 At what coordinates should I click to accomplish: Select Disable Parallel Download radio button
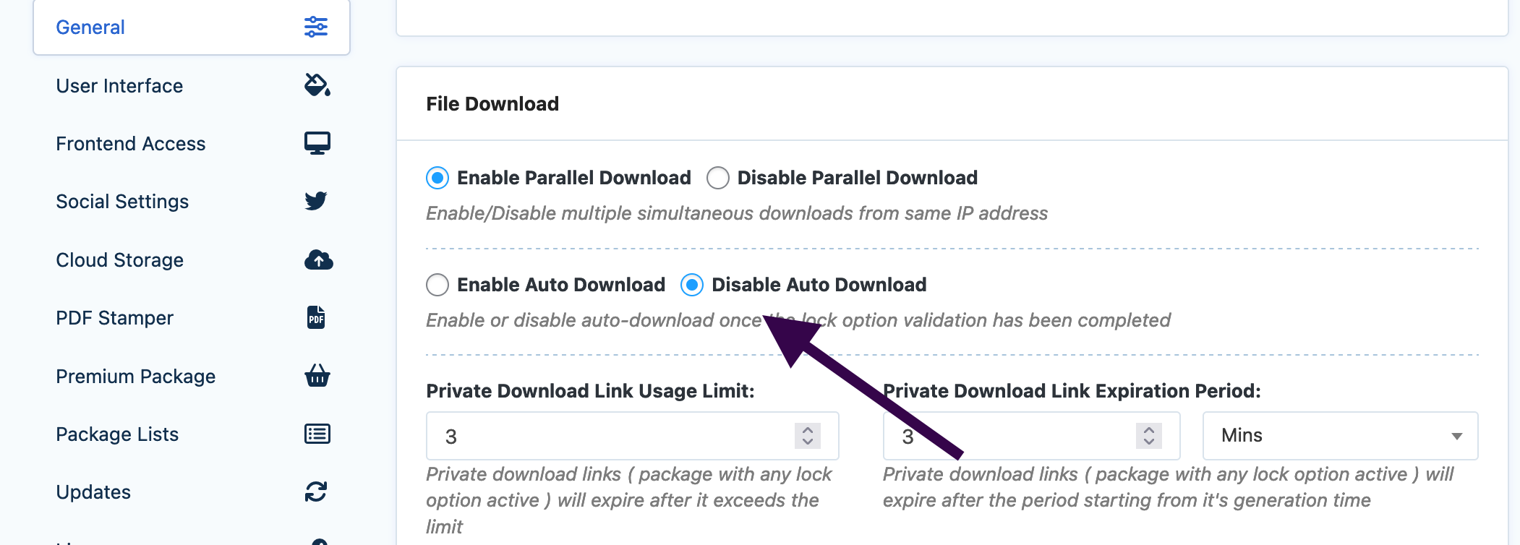click(x=718, y=178)
